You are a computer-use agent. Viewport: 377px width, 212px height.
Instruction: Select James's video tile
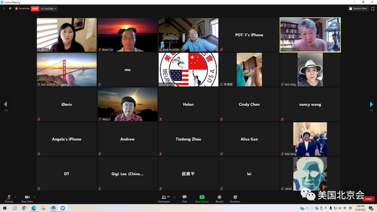point(310,174)
